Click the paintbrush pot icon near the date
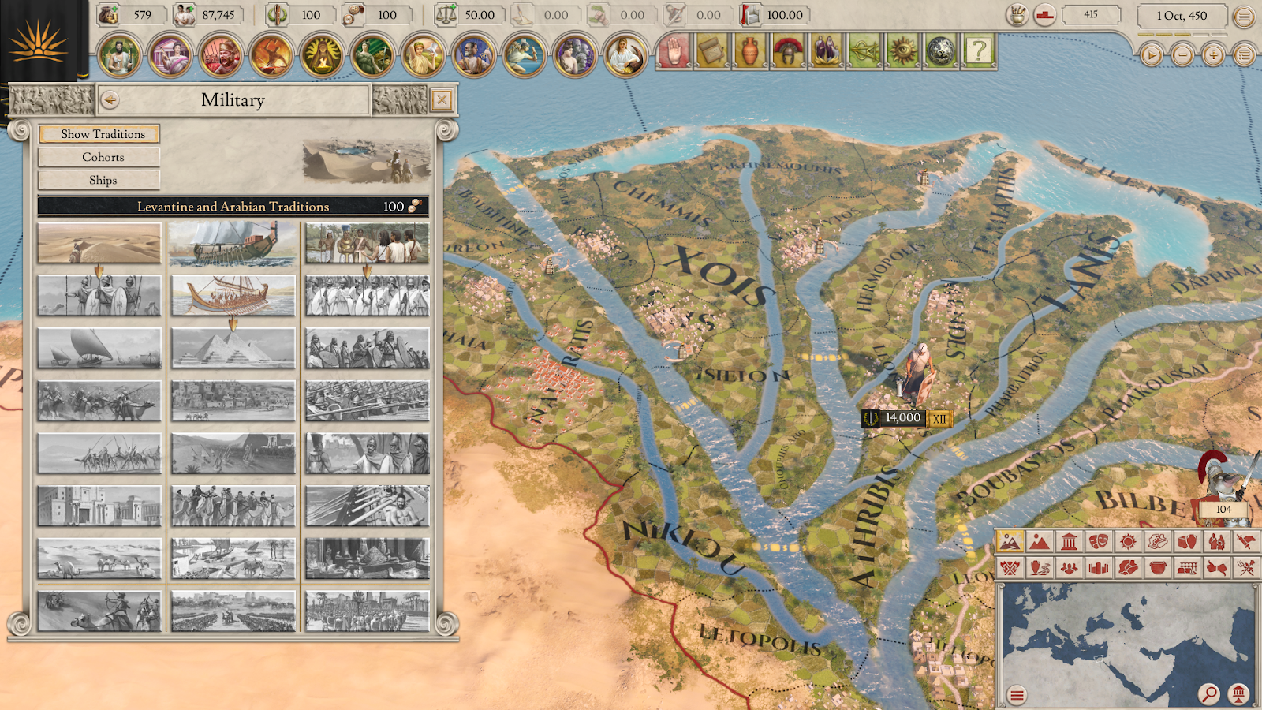Viewport: 1262px width, 710px height. 1017,15
